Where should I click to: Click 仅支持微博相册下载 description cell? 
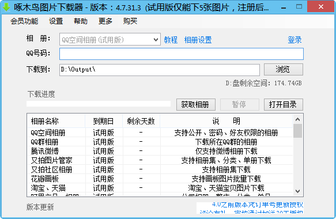(x=226, y=151)
